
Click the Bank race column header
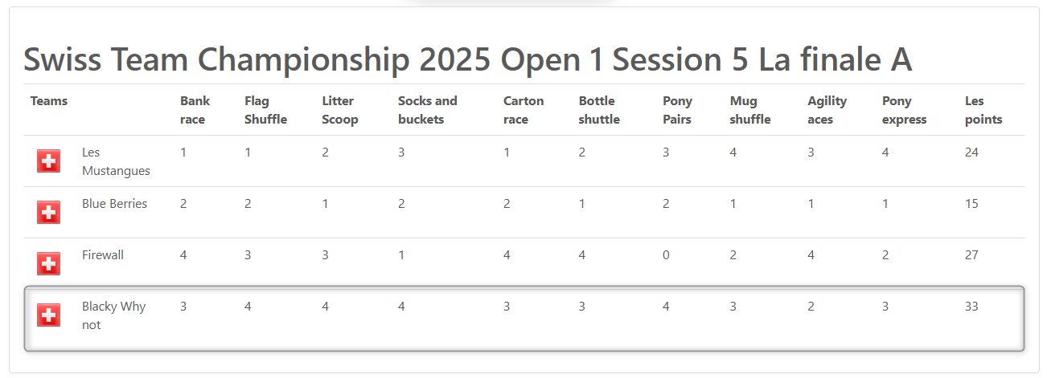tap(195, 110)
